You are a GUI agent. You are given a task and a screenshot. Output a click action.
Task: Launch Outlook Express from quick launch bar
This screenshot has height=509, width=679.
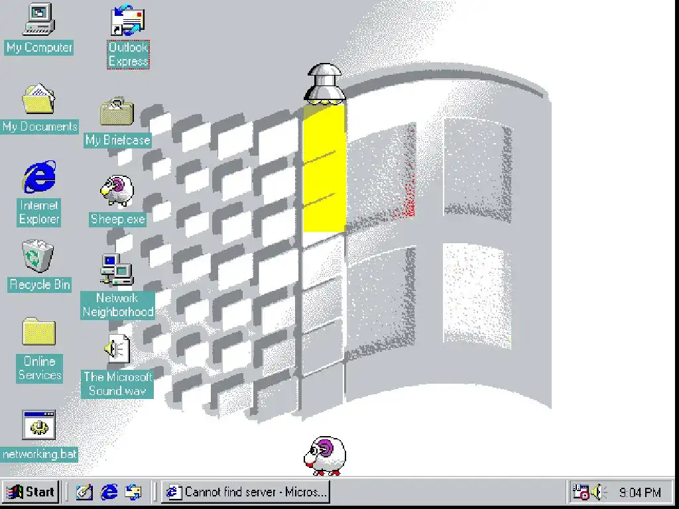pos(133,492)
